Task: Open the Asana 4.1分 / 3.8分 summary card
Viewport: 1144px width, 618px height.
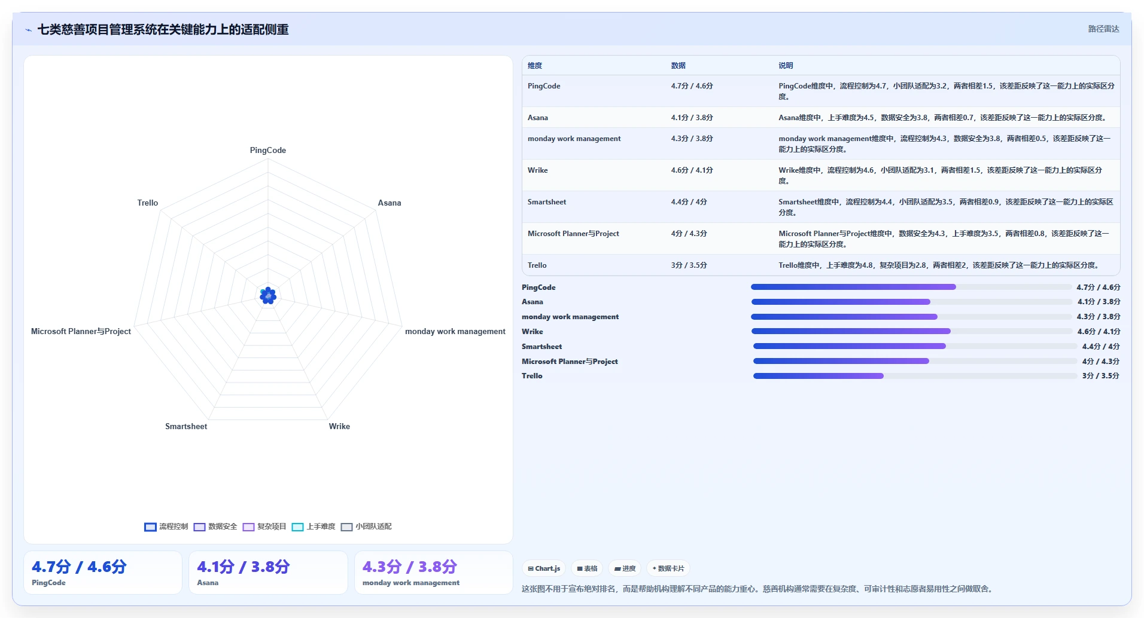Action: (268, 573)
